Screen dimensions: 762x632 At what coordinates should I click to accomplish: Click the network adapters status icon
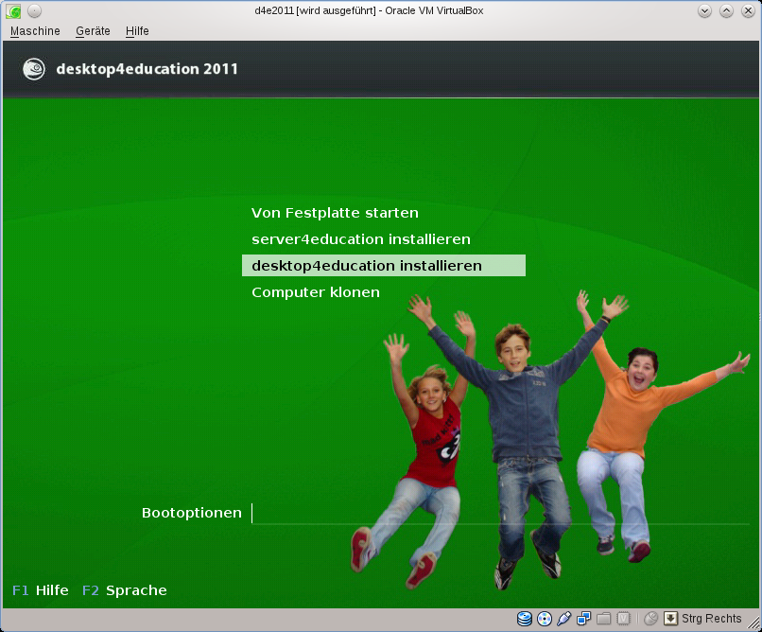click(x=583, y=619)
